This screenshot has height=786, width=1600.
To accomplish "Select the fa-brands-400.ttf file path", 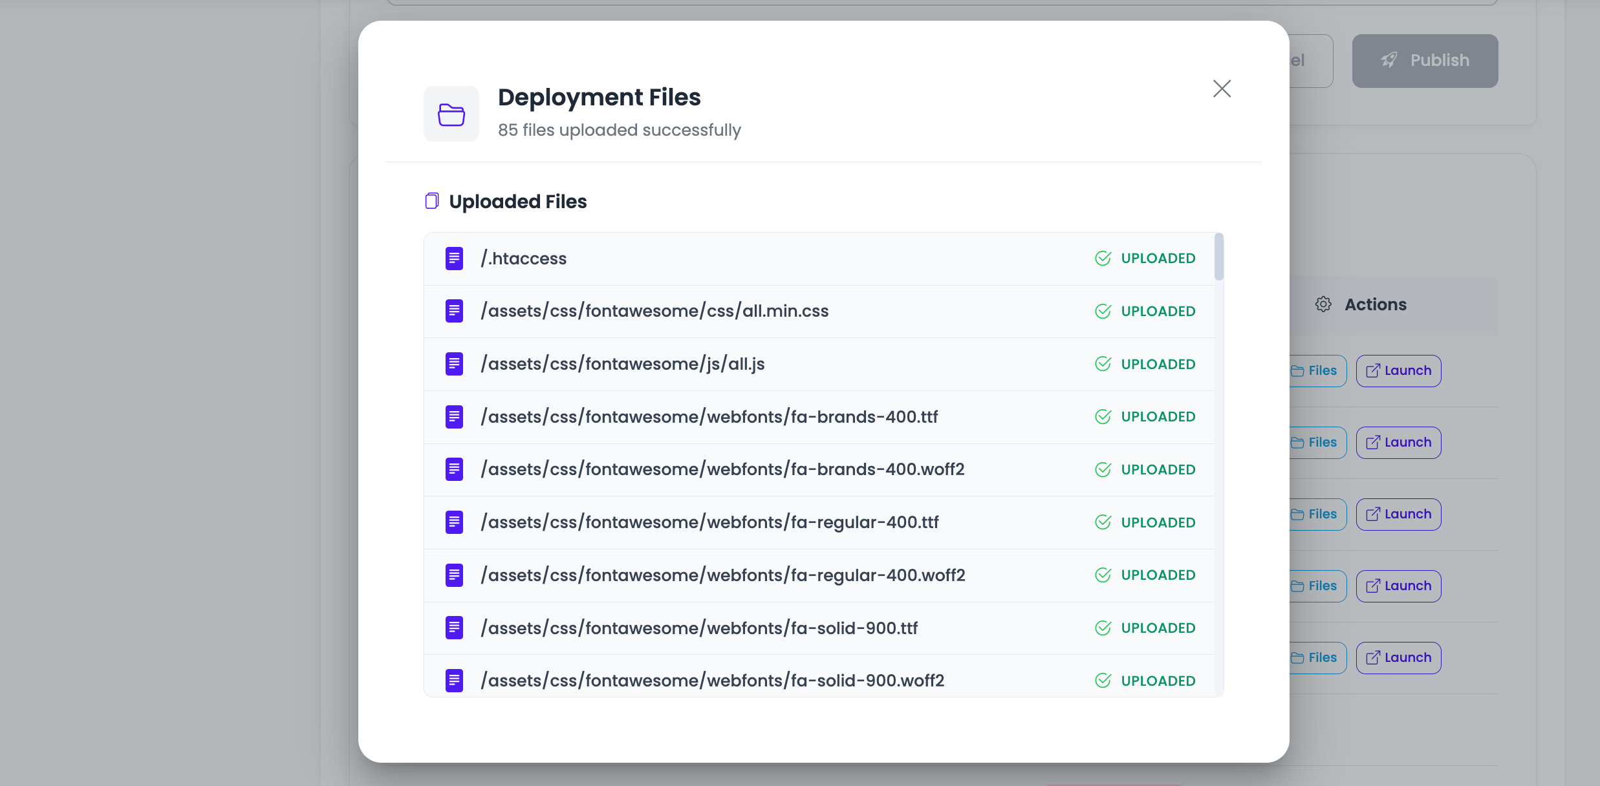I will [x=709, y=417].
